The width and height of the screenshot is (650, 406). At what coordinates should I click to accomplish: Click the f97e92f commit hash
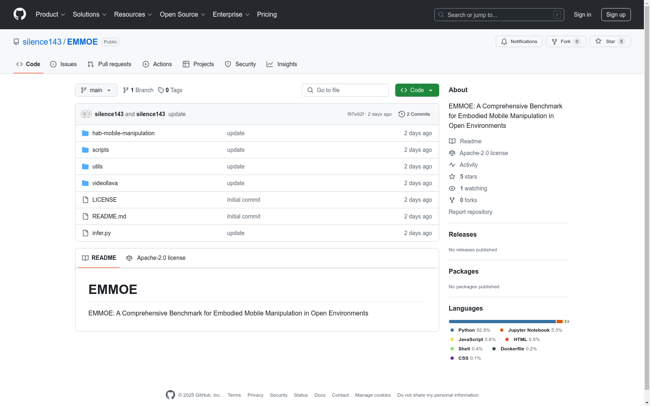pos(355,114)
